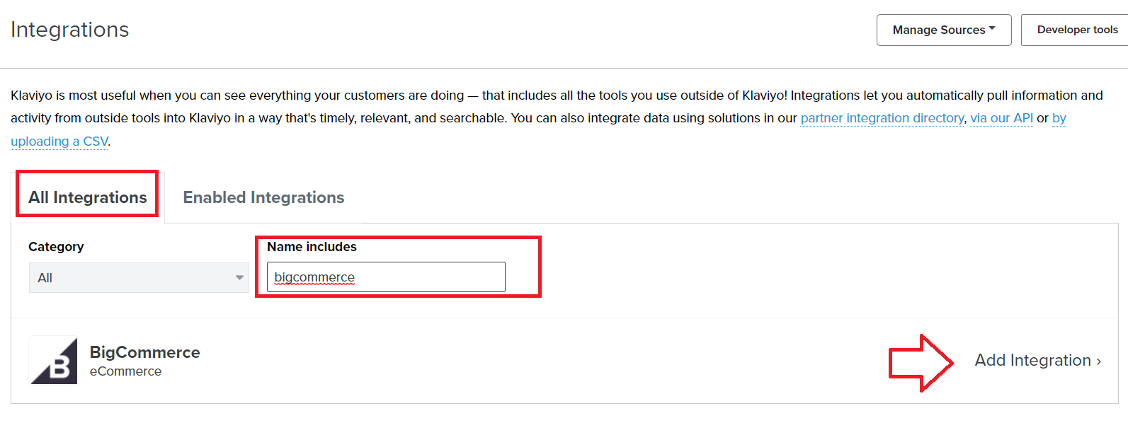
Task: Switch to the All Integrations tab
Action: tap(88, 197)
